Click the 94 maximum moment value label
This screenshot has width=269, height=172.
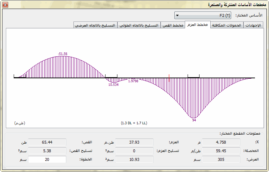coord(194,120)
